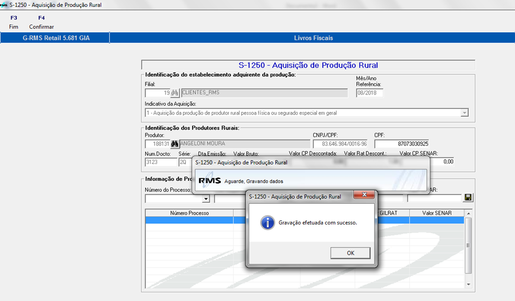Open the Número do Processo dropdown
Viewport: 515px width, 301px height.
[x=206, y=199]
